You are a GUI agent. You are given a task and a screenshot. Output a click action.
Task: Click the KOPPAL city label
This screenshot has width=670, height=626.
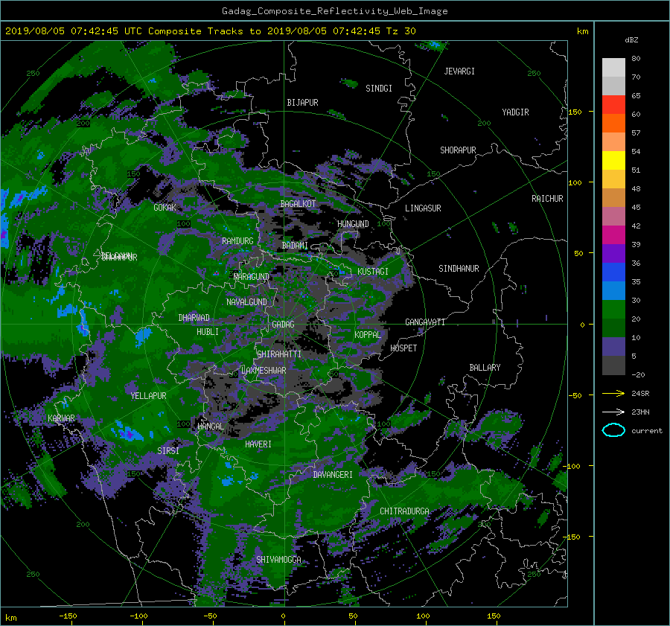point(368,335)
